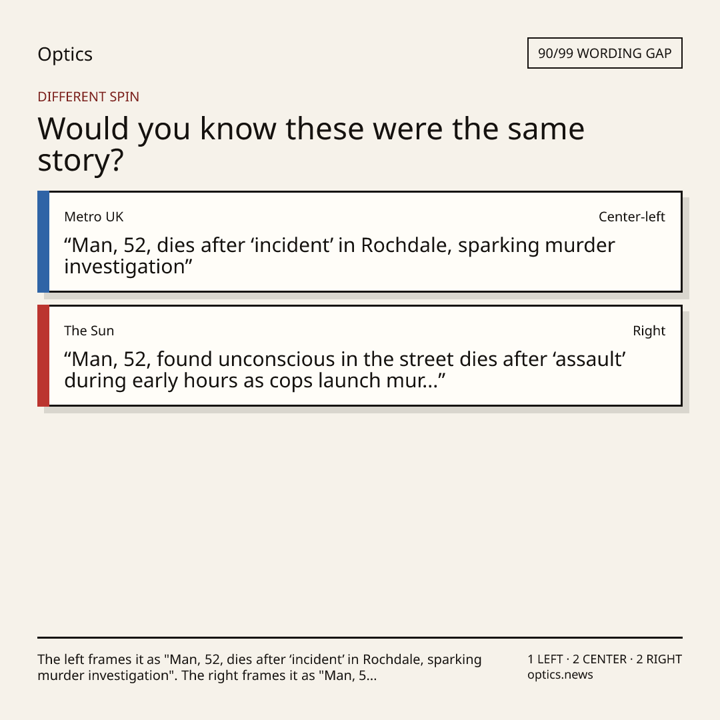Screen dimensions: 720x720
Task: Click the blue bias stripe
Action: click(43, 241)
